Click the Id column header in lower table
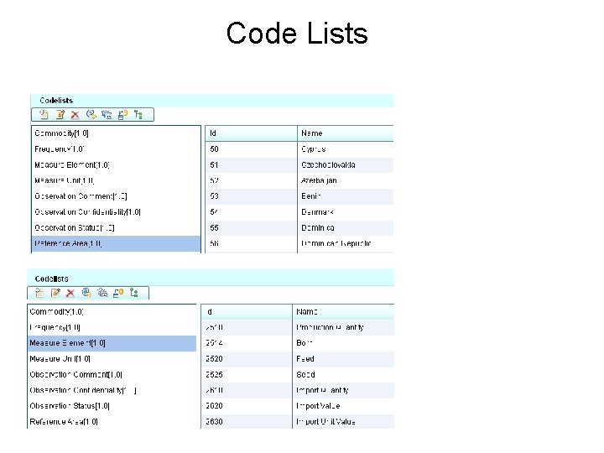 [x=247, y=311]
